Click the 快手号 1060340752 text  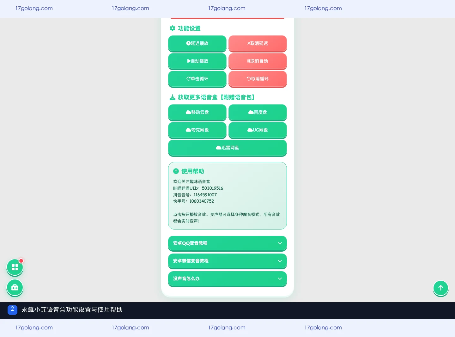193,201
